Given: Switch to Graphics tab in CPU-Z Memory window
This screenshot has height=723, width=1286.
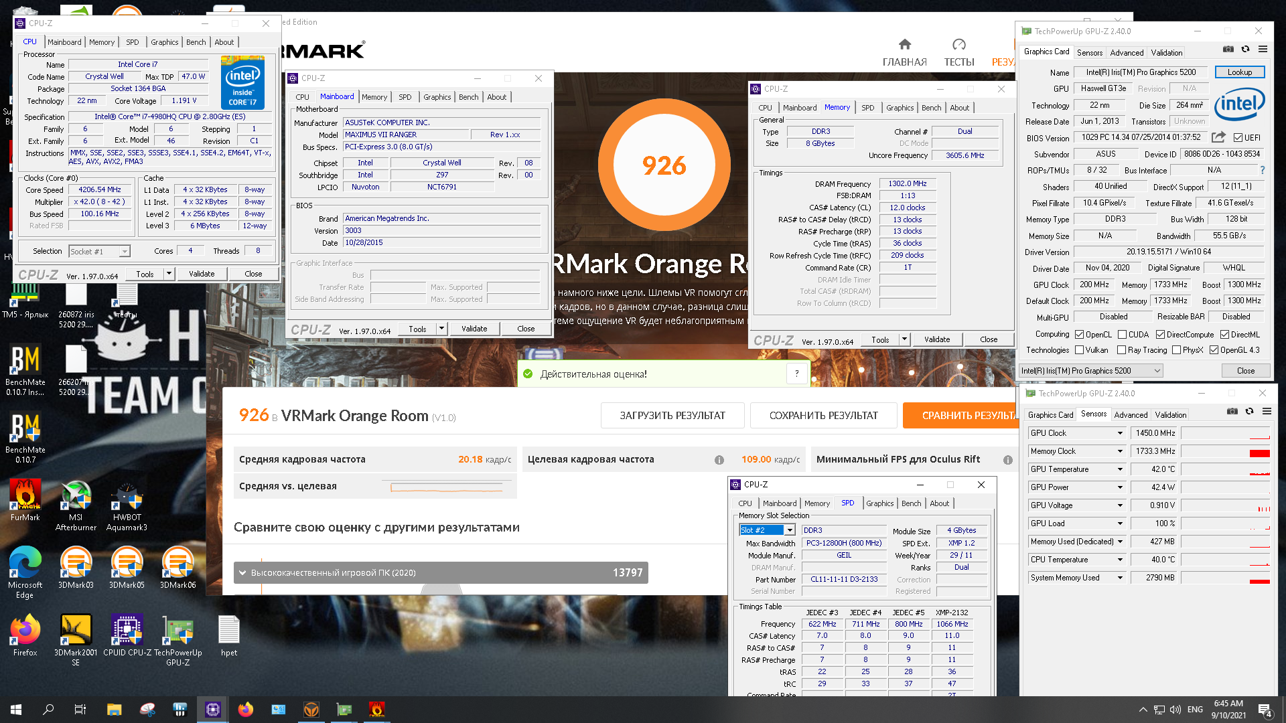Looking at the screenshot, I should pyautogui.click(x=900, y=108).
